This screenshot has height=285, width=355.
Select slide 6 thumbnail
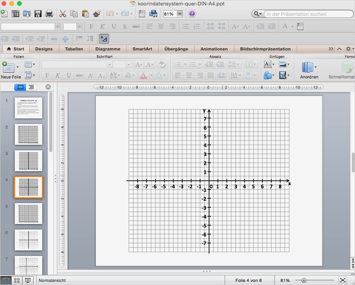pyautogui.click(x=28, y=240)
